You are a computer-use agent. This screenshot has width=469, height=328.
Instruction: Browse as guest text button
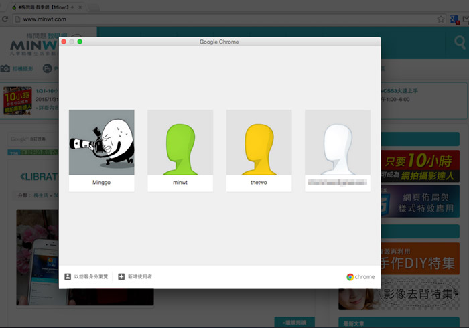(91, 277)
